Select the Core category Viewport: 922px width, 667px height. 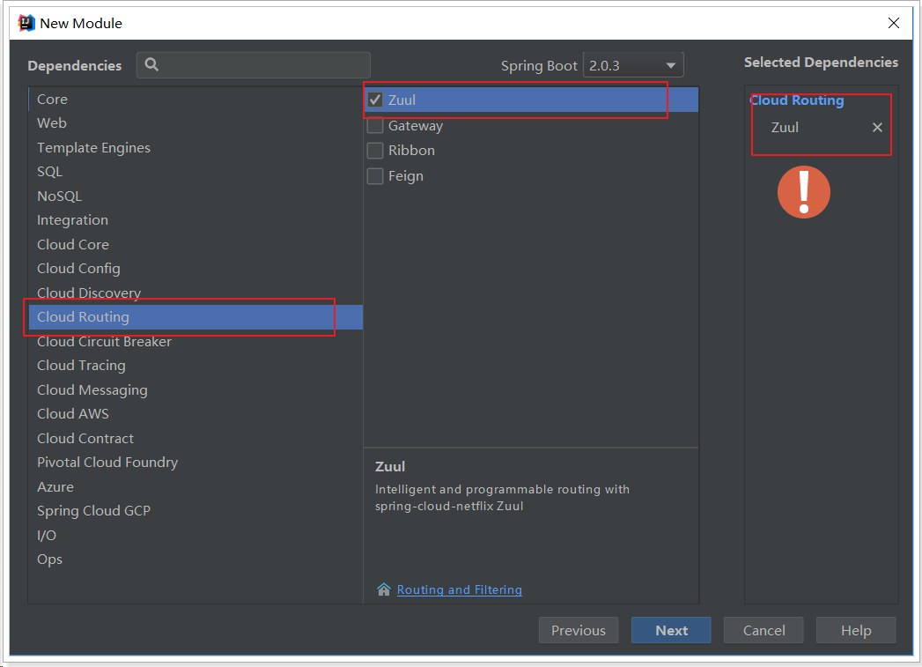[195, 100]
